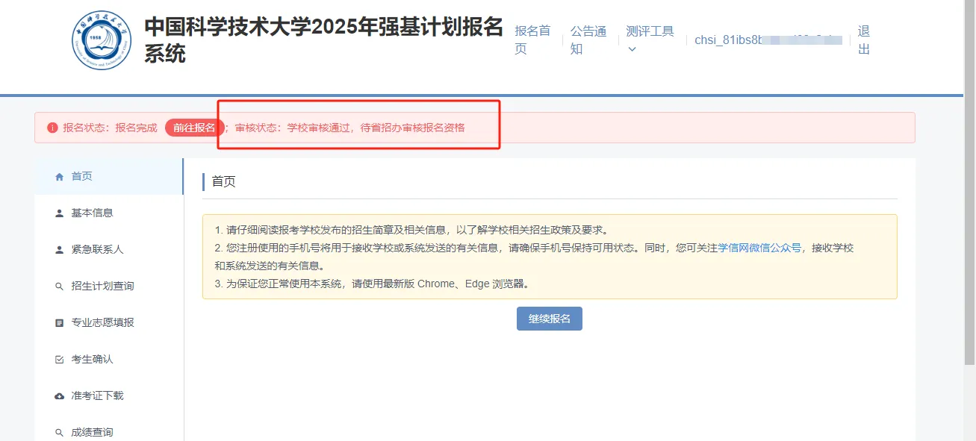
Task: Click the red 前往报名 button
Action: coord(194,128)
